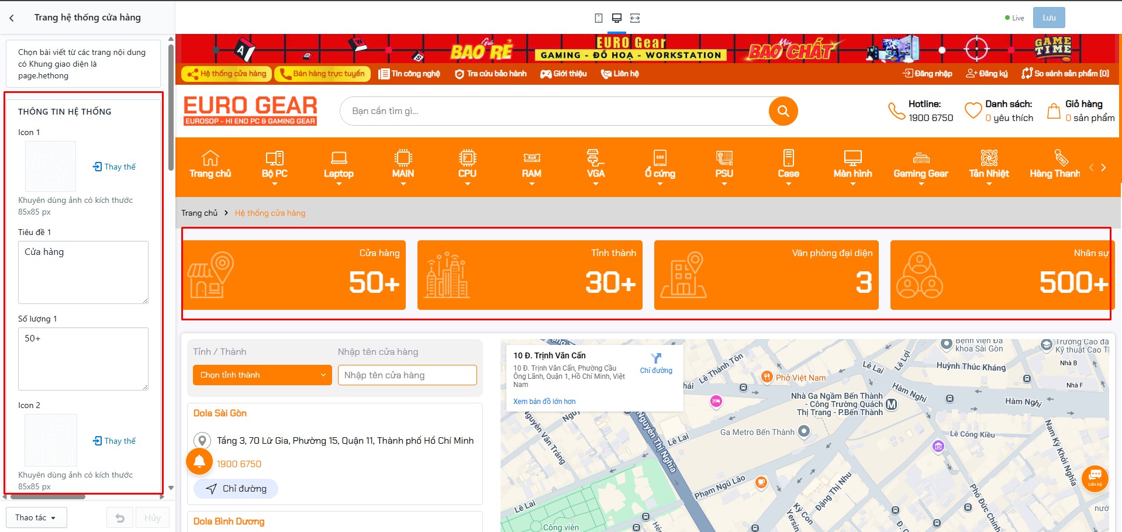Open the Dola Bình Dương store entry
The width and height of the screenshot is (1122, 532).
coord(229,521)
